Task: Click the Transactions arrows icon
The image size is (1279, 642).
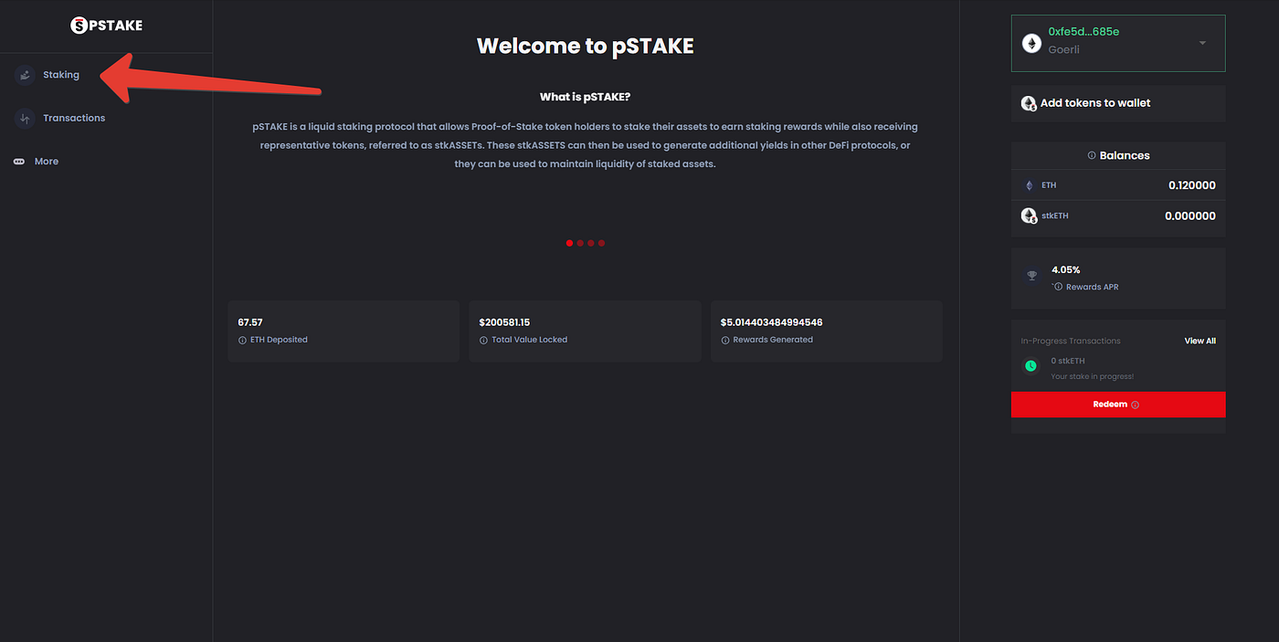Action: [x=25, y=118]
